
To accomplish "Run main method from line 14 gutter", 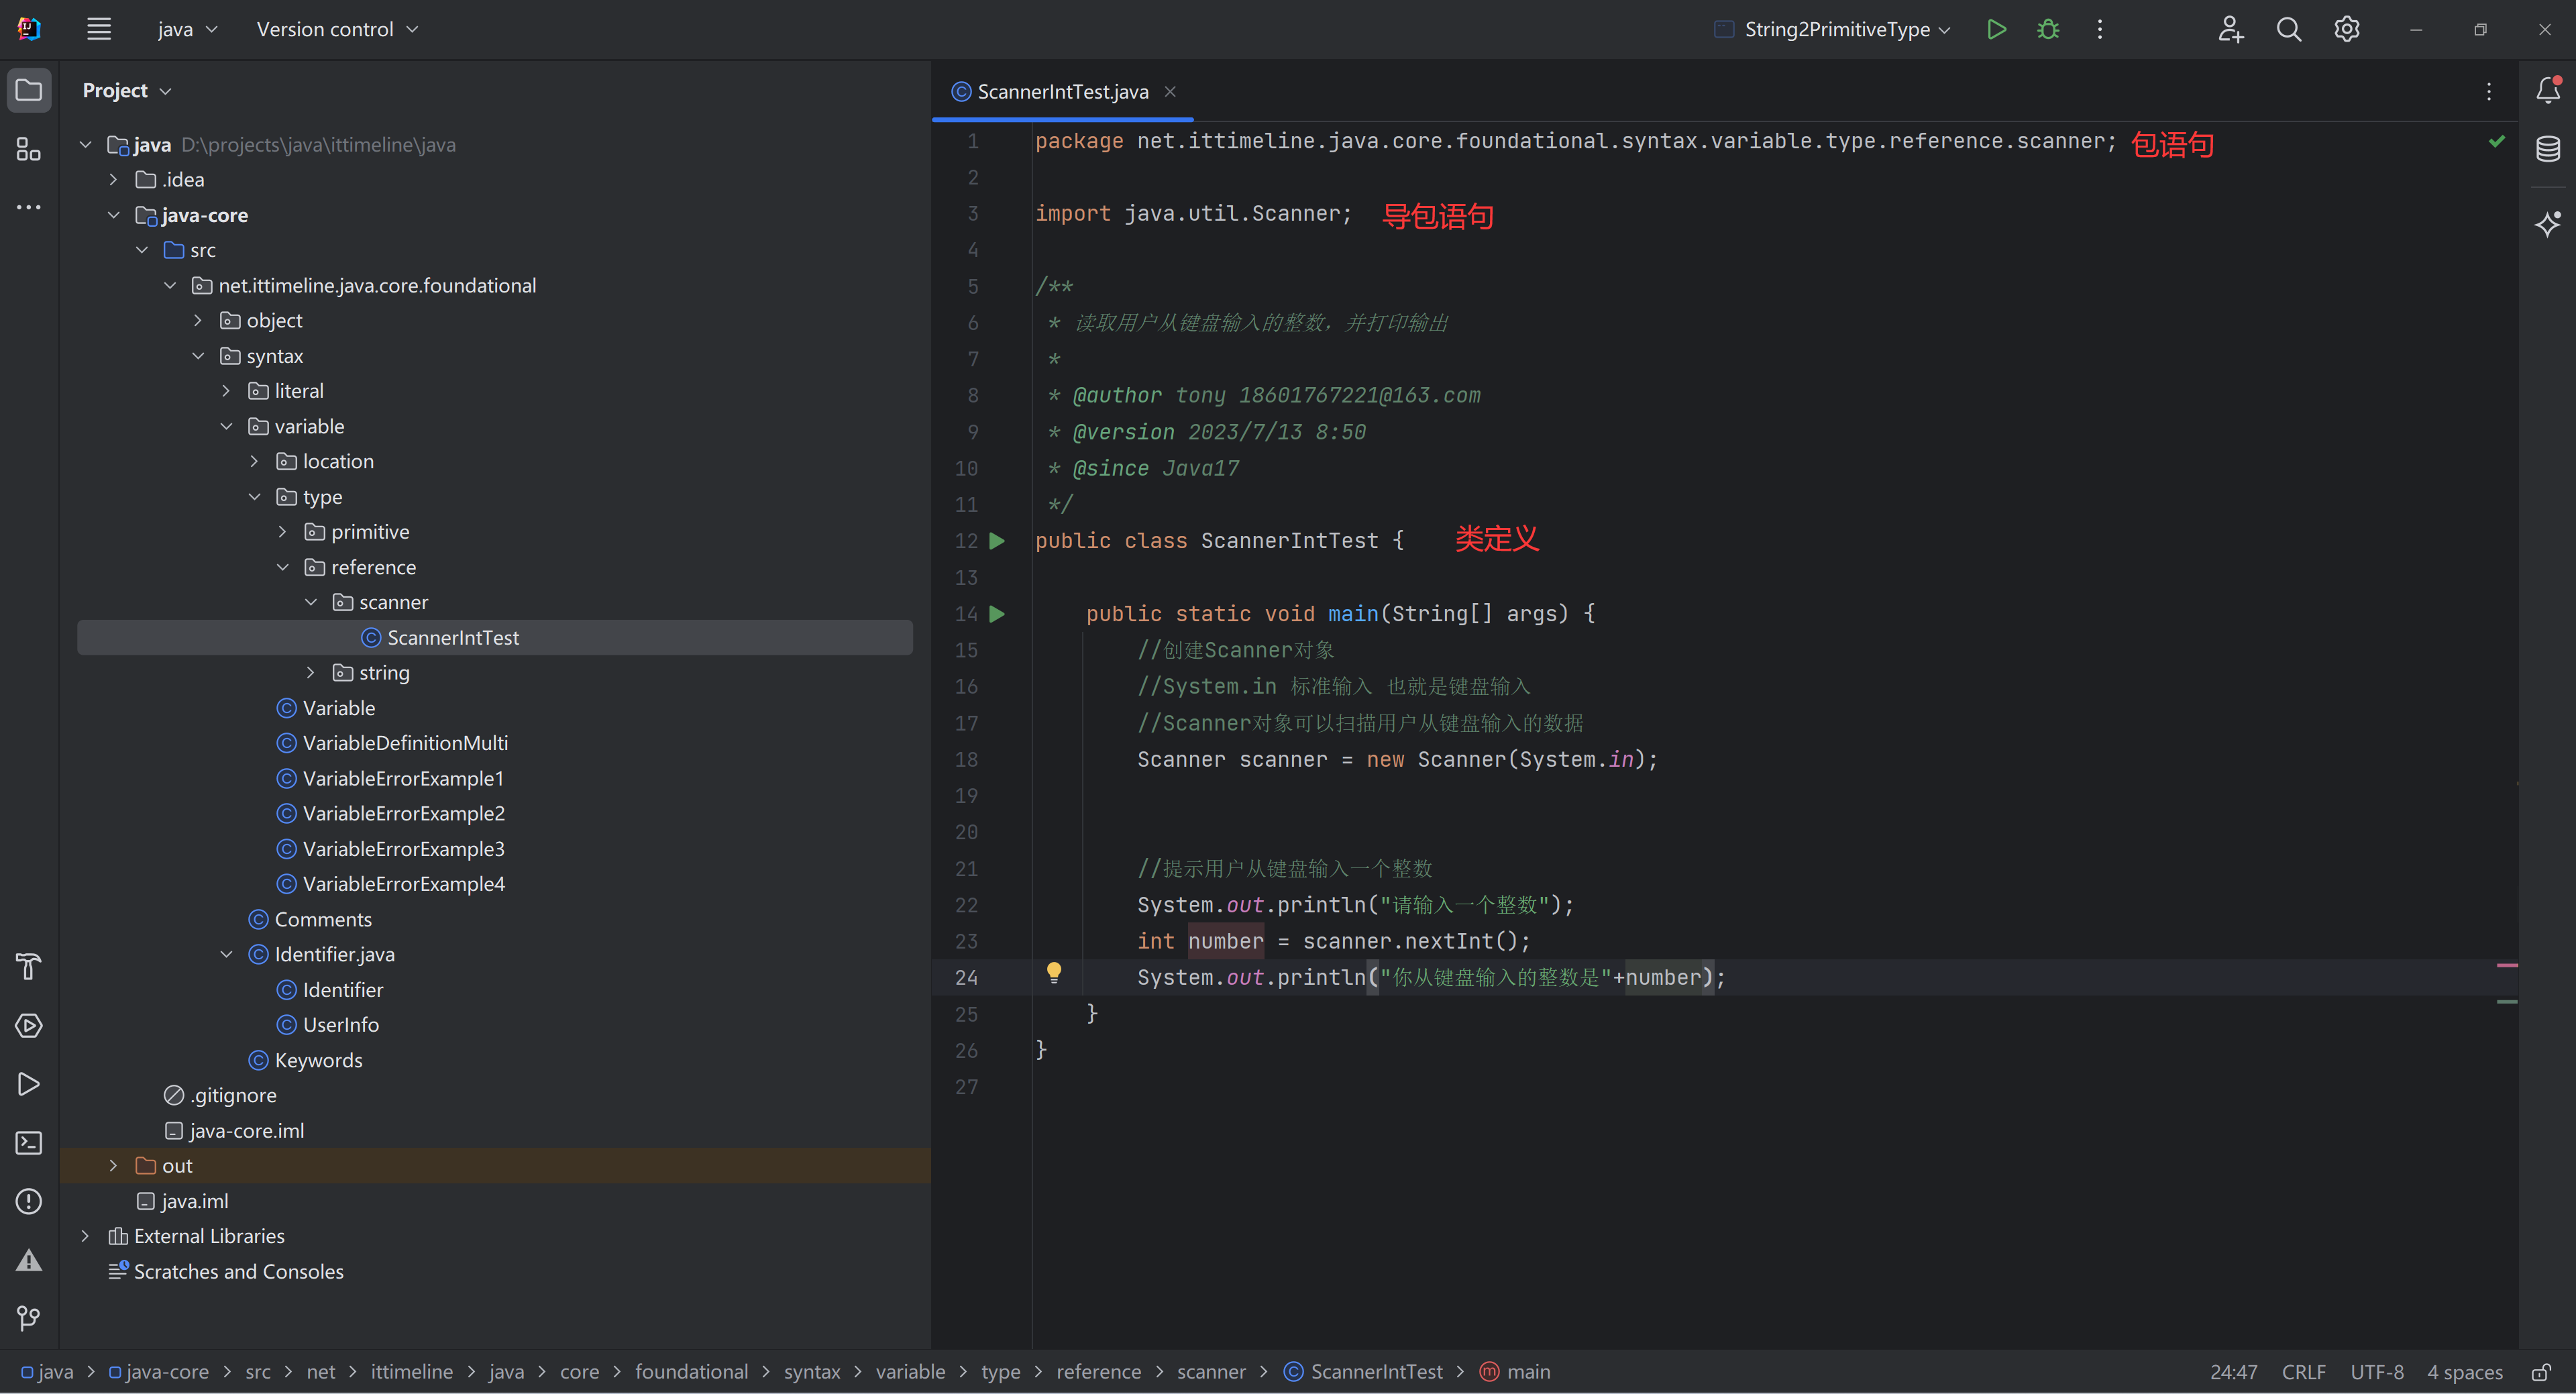I will pos(997,614).
